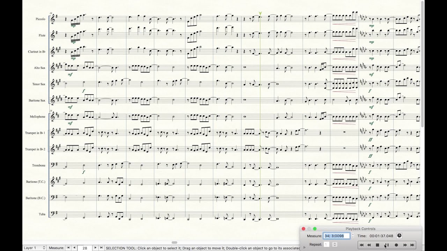Expand Playback Controls with the disclosure triangle

coord(304,247)
